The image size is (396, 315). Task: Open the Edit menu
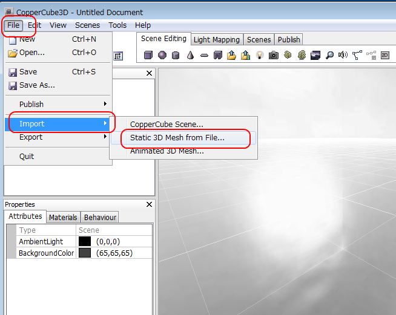tap(35, 25)
